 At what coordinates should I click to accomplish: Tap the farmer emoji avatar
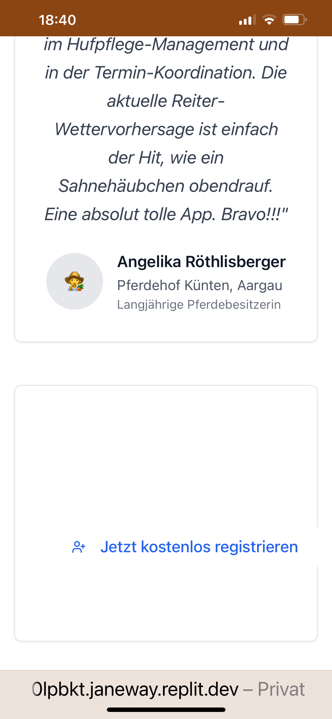pos(75,281)
